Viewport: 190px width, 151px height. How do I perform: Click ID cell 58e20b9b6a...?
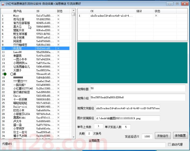tap(45, 52)
